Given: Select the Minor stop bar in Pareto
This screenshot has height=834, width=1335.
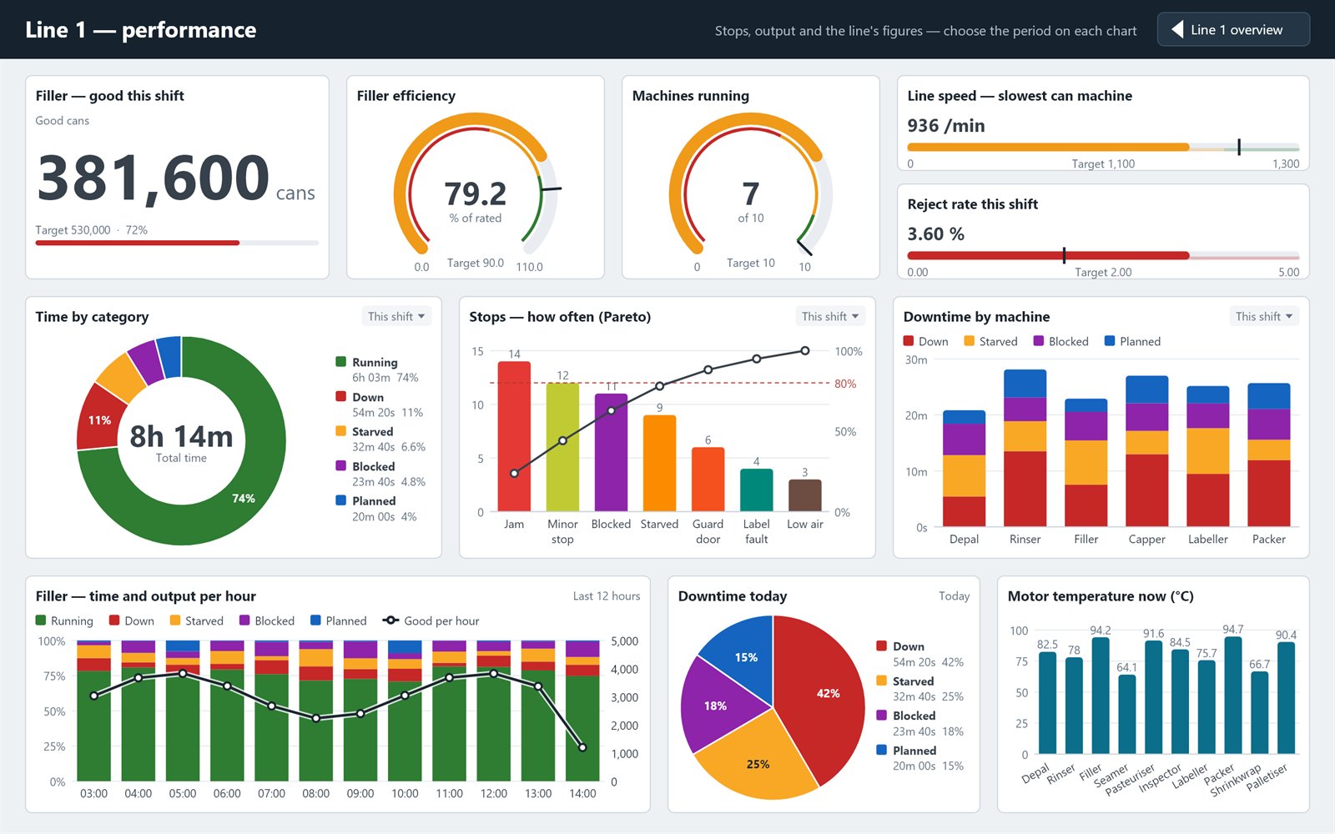Looking at the screenshot, I should pos(562,447).
